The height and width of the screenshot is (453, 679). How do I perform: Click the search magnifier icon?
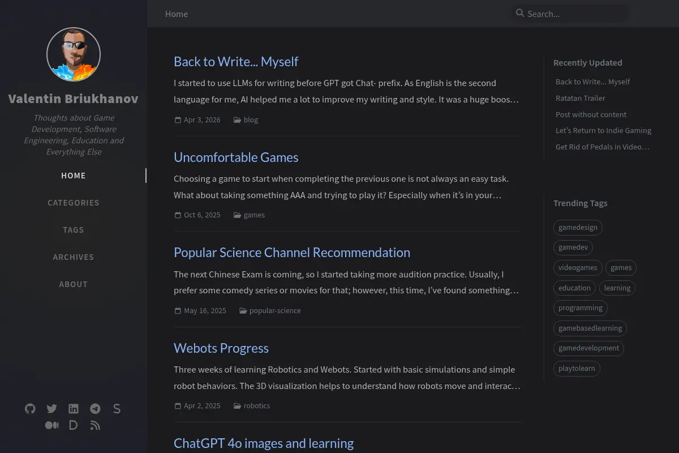(520, 13)
